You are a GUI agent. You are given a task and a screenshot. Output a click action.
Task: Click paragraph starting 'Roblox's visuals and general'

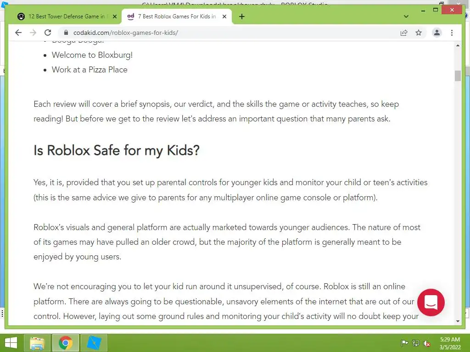coord(227,242)
